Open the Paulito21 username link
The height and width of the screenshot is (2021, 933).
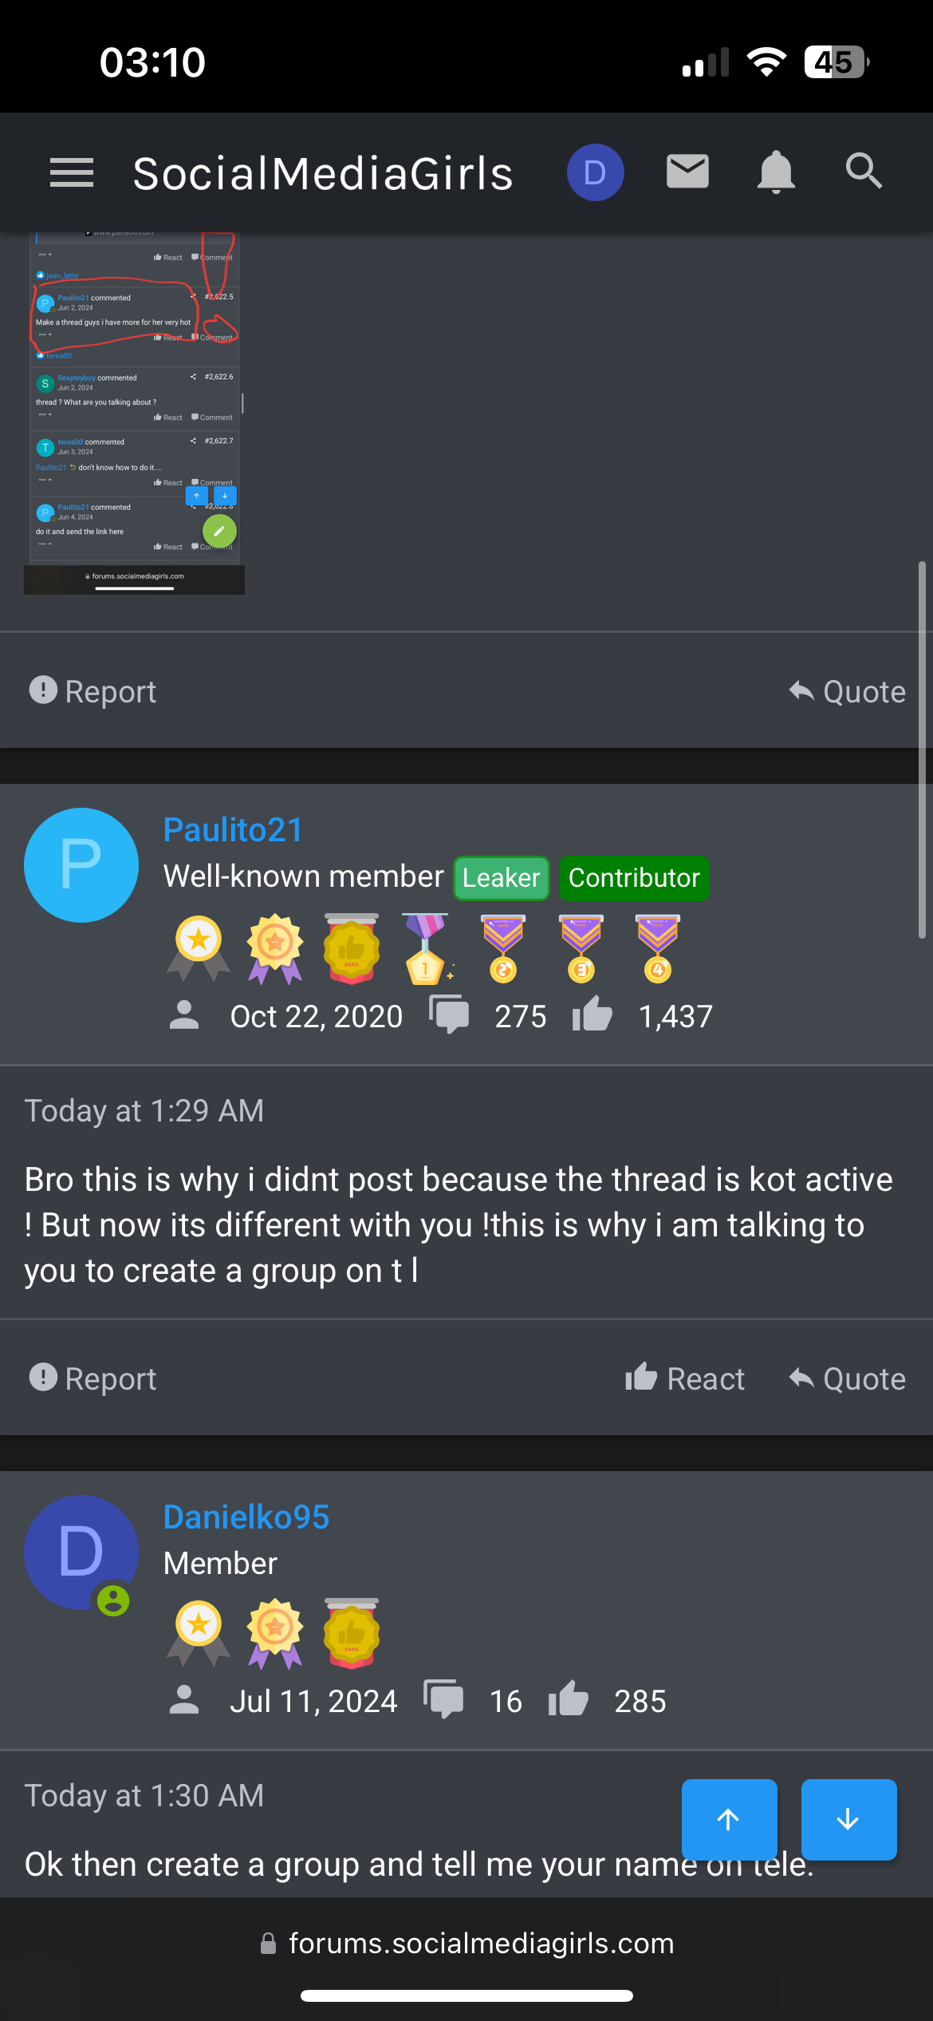click(233, 830)
